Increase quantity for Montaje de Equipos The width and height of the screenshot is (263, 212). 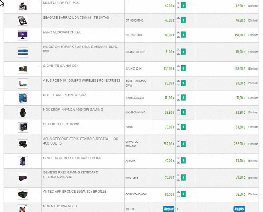pyautogui.click(x=179, y=3)
